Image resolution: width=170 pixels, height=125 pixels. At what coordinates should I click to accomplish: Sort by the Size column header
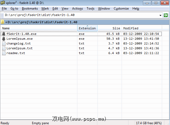[110, 28]
